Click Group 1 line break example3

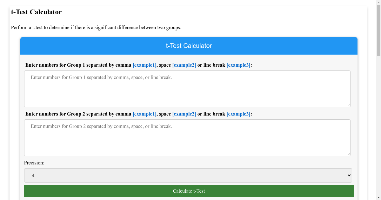(238, 65)
